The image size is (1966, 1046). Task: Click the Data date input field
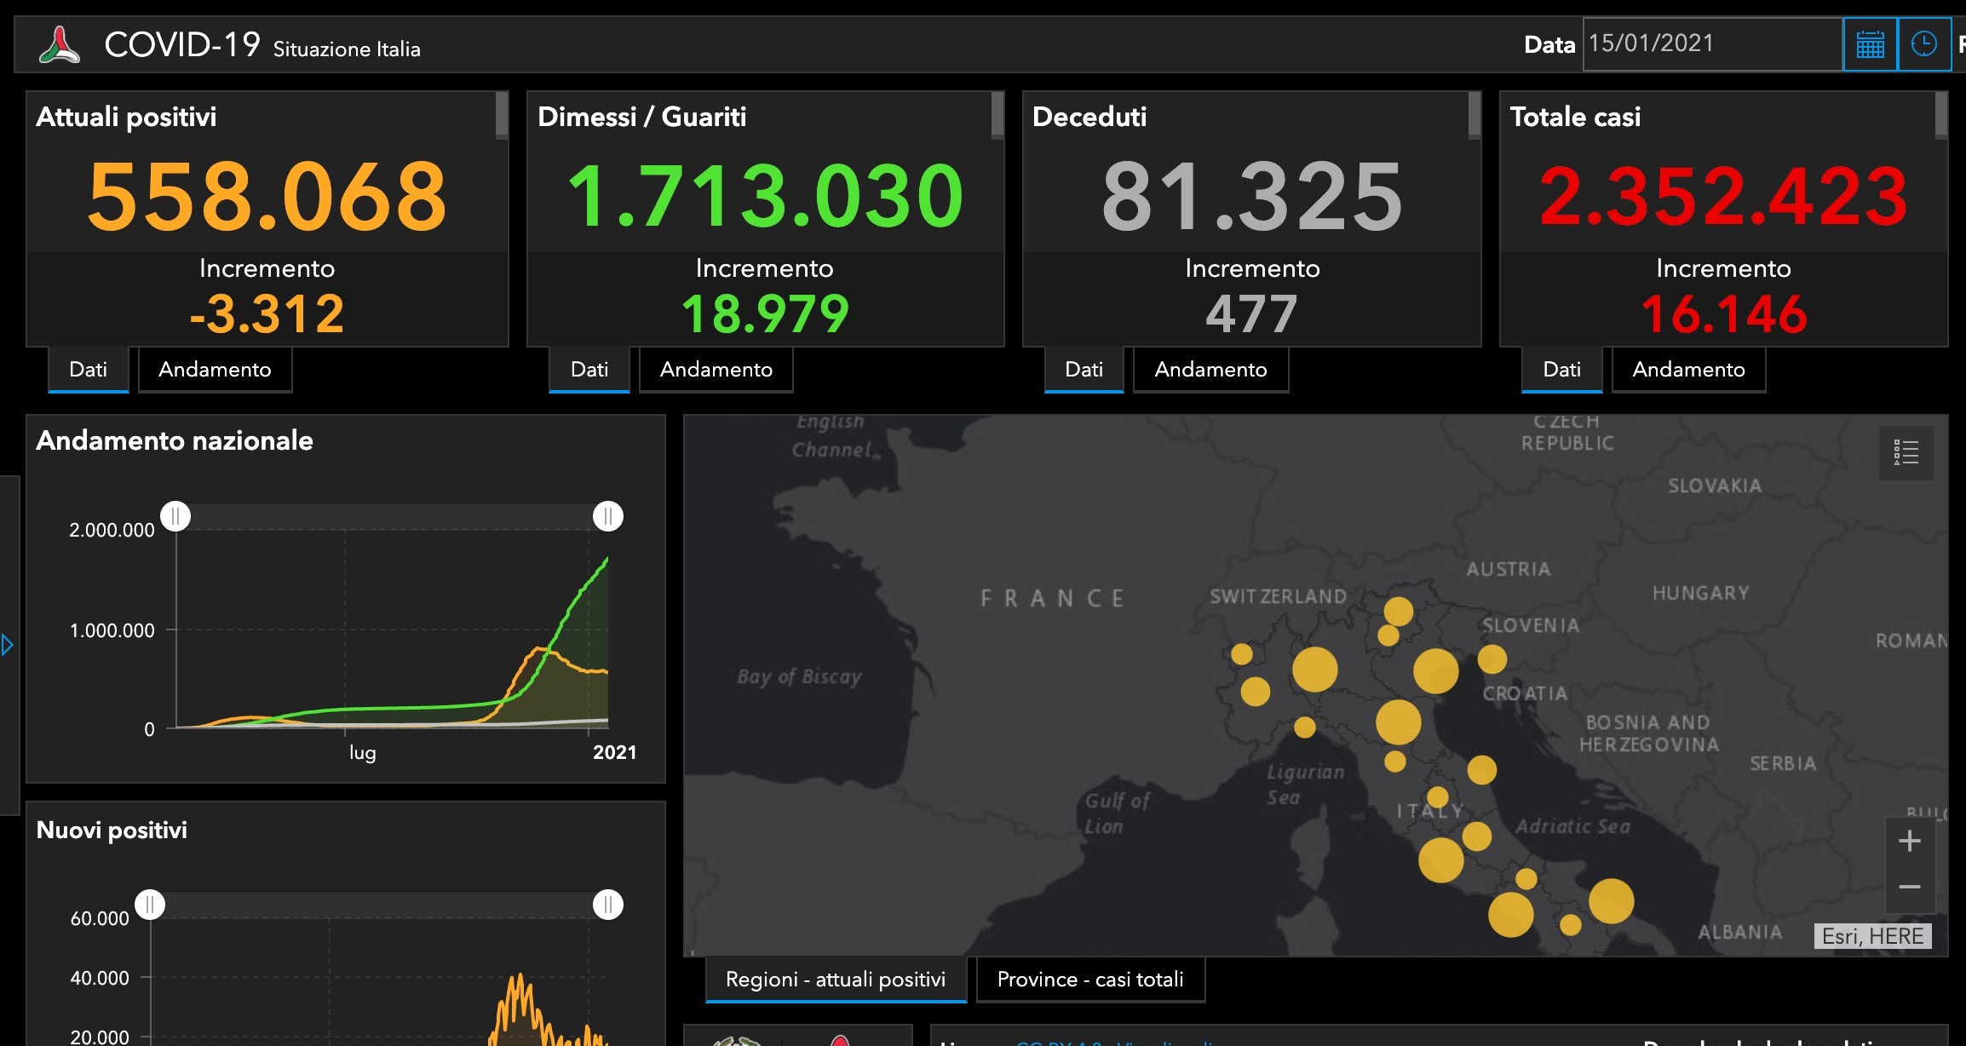[1712, 44]
